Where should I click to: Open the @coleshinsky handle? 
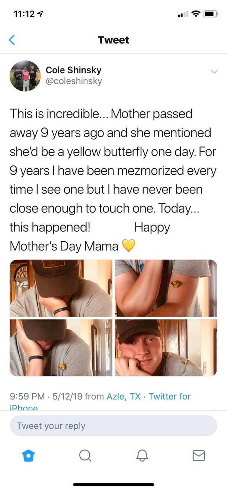(x=74, y=81)
